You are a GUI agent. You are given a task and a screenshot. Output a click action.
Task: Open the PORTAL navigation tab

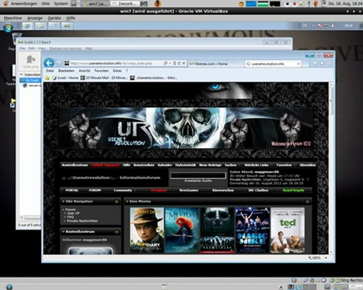[72, 190]
